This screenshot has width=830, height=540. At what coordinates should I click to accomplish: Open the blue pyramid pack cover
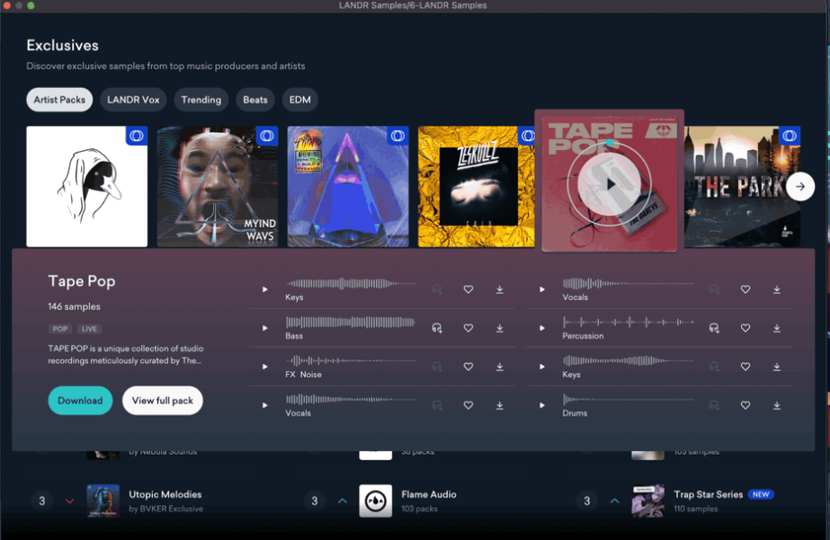click(348, 186)
